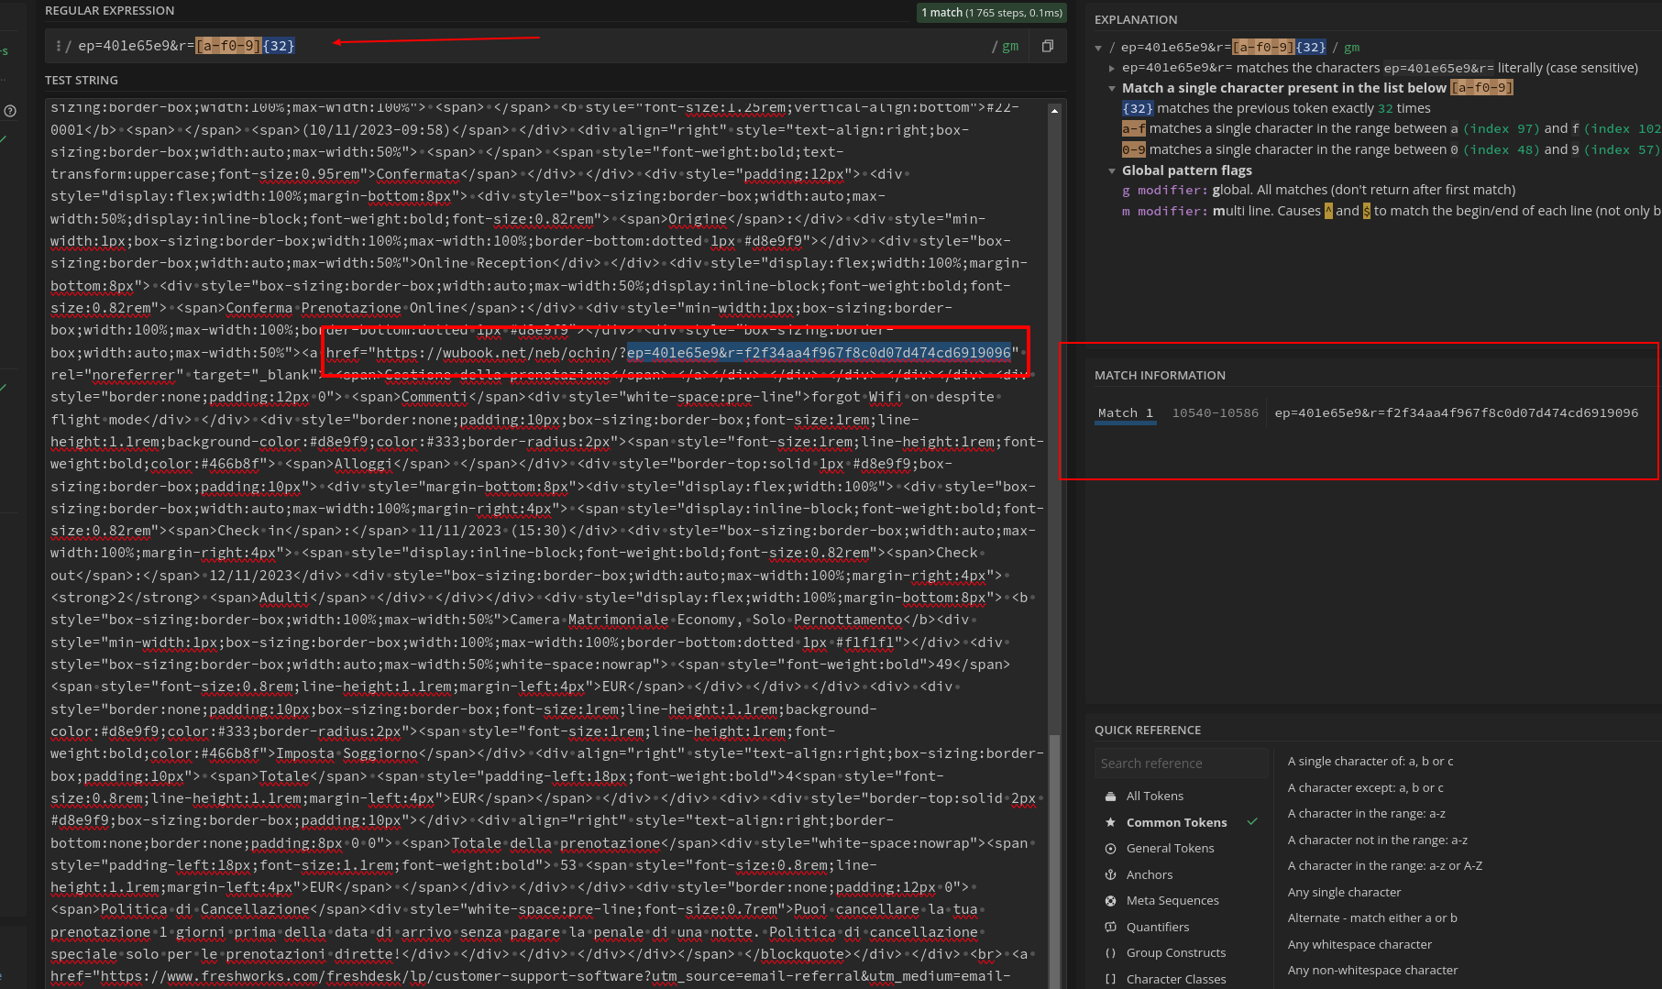Click the REGULAR EXPRESSION heading

click(109, 11)
